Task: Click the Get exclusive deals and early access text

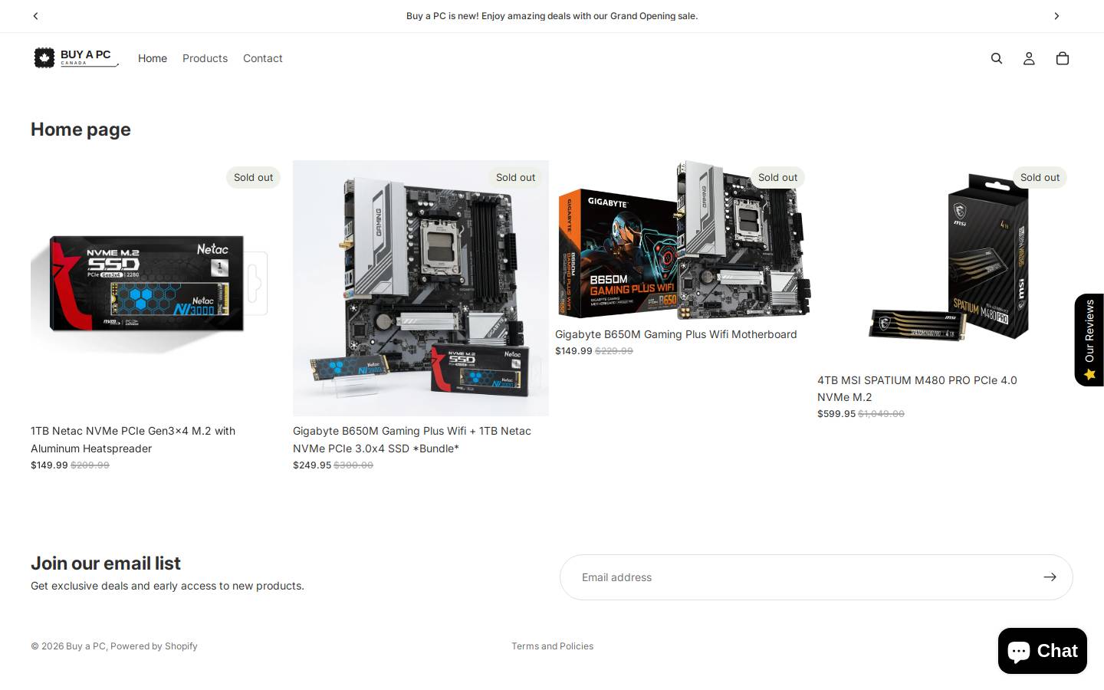Action: click(x=167, y=586)
